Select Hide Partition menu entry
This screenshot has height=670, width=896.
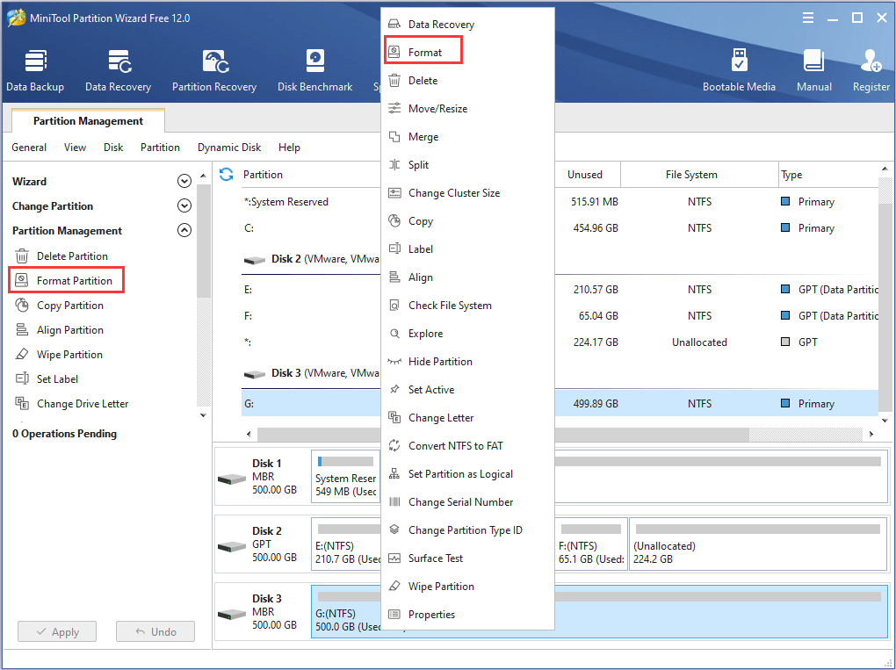click(x=467, y=361)
